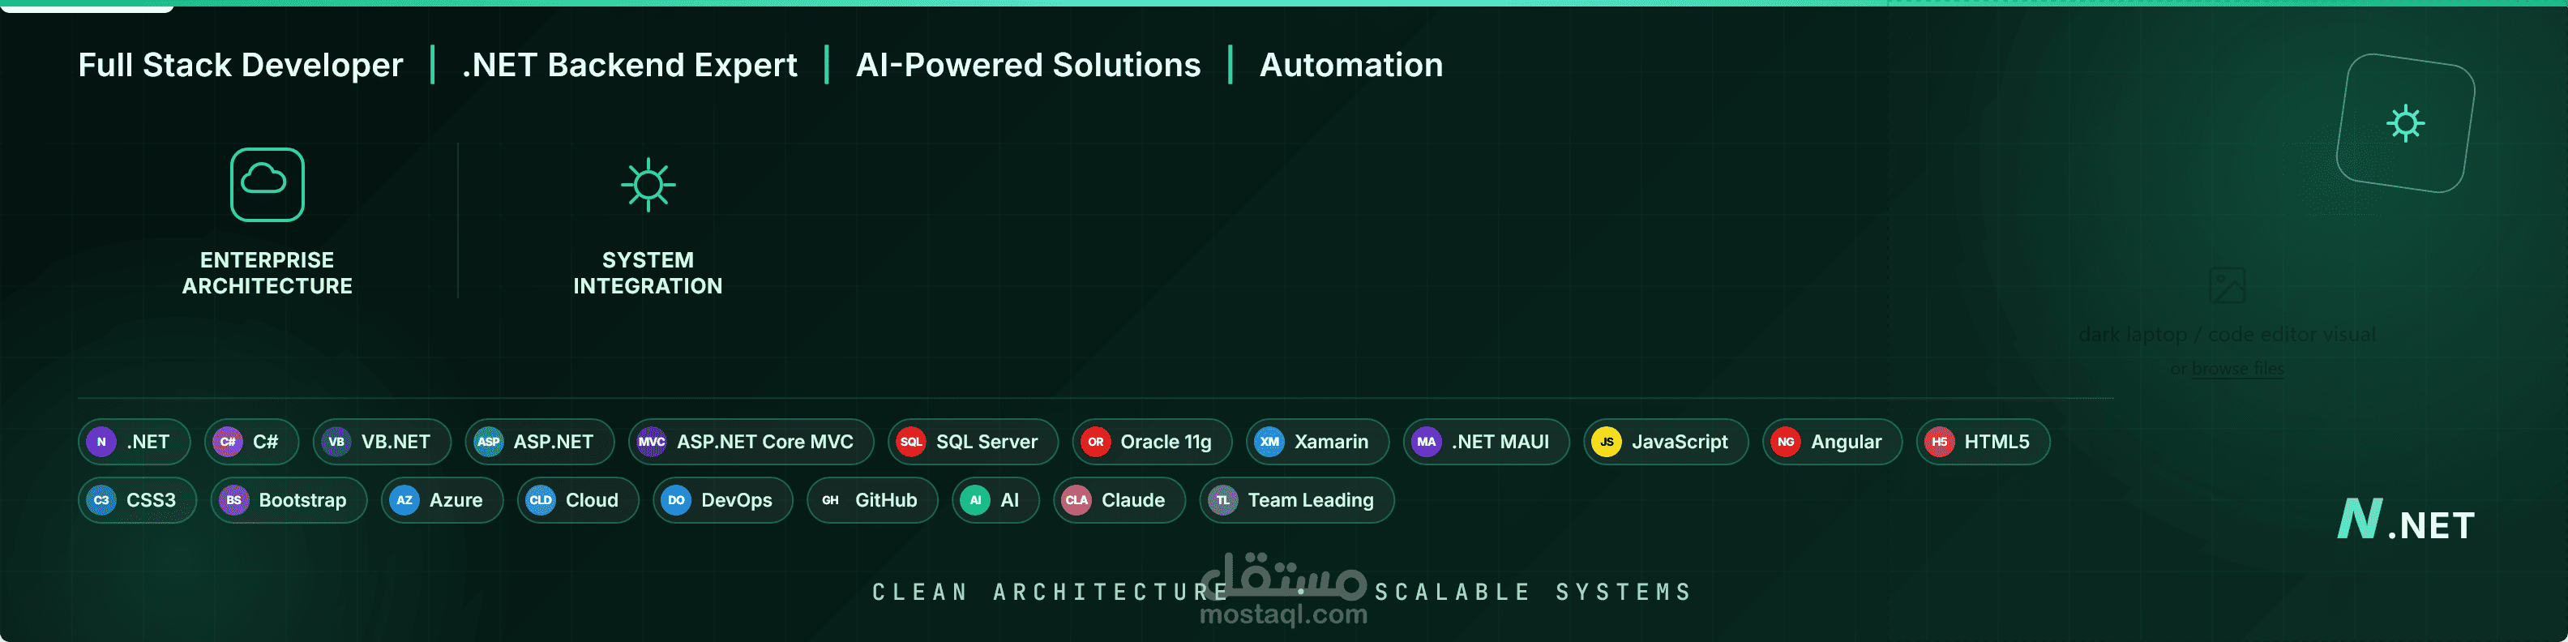This screenshot has width=2568, height=642.
Task: Click the N .NET logo
Action: point(2406,520)
